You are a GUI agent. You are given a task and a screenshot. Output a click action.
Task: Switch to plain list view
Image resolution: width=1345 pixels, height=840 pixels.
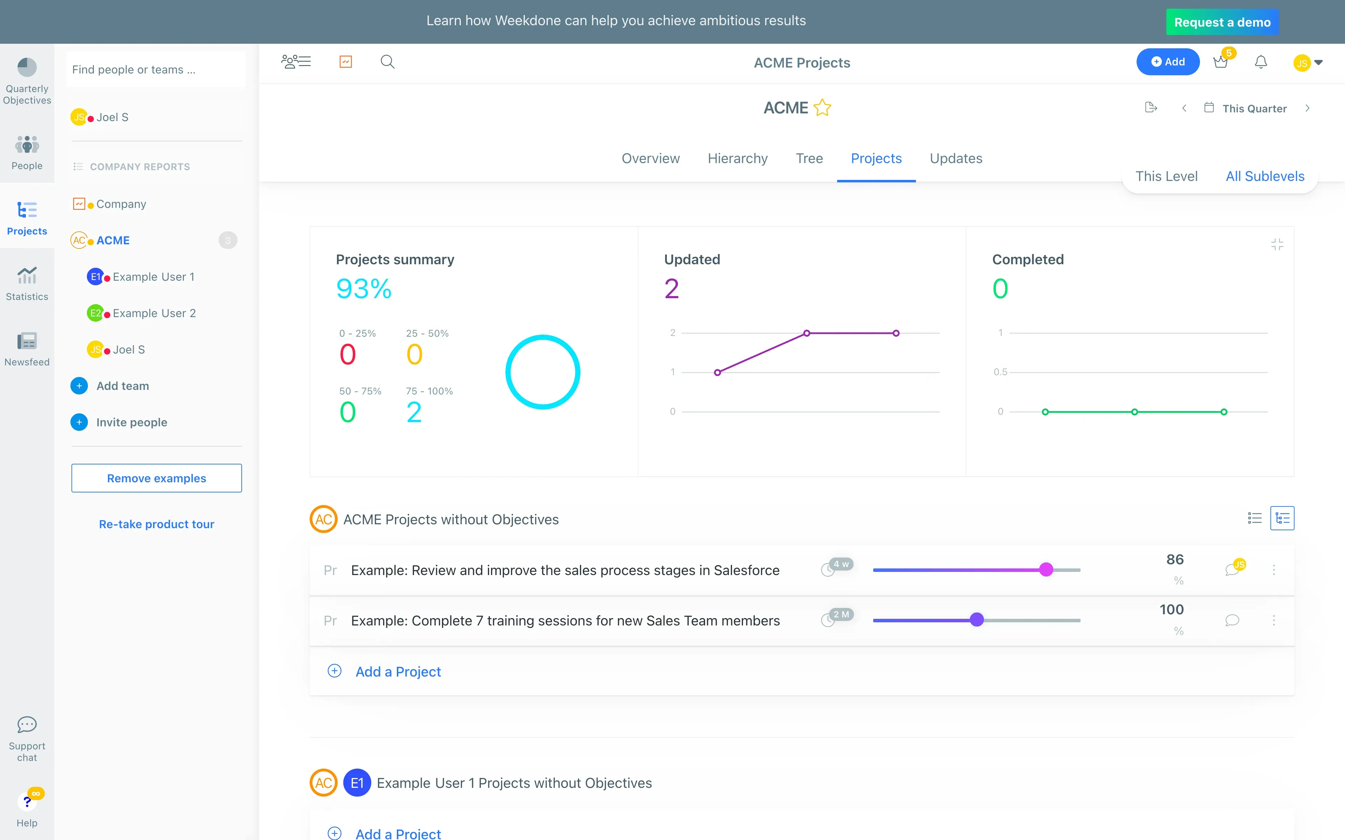point(1255,518)
